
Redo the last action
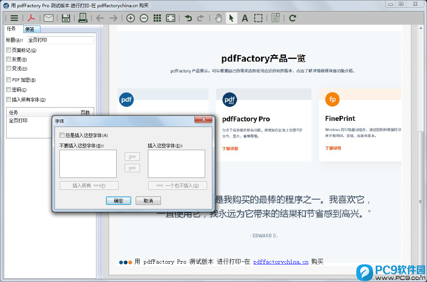point(201,18)
